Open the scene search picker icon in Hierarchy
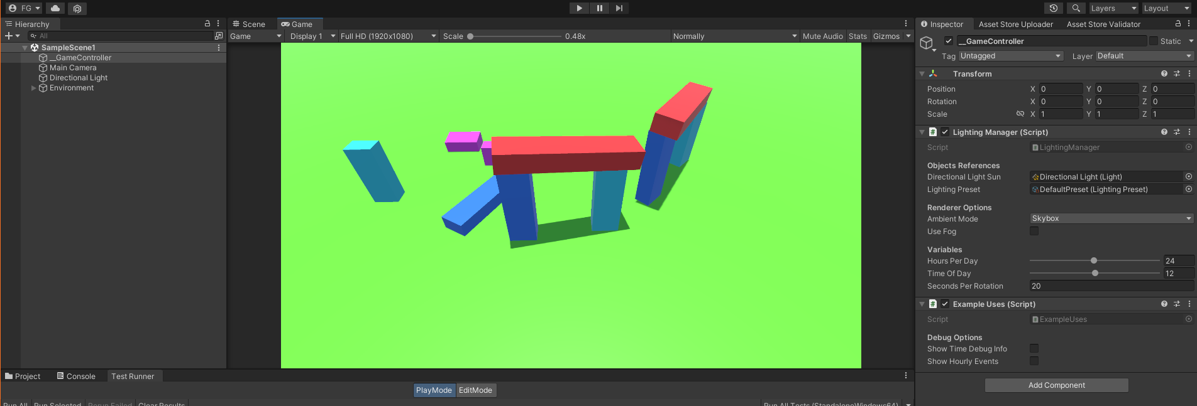 pyautogui.click(x=219, y=36)
